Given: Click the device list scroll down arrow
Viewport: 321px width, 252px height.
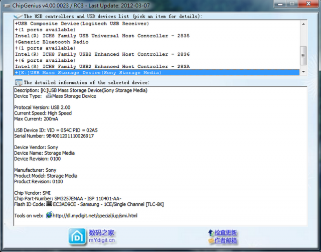Looking at the screenshot, I should (x=303, y=72).
